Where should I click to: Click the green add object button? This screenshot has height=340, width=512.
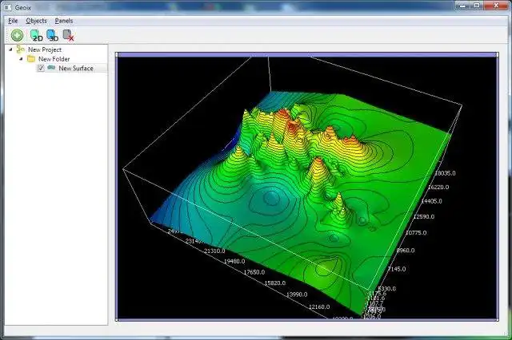17,35
